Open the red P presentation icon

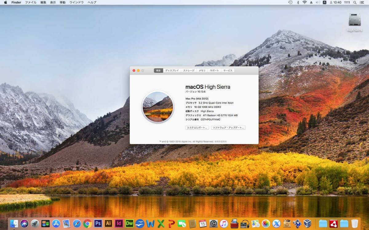tap(171, 224)
